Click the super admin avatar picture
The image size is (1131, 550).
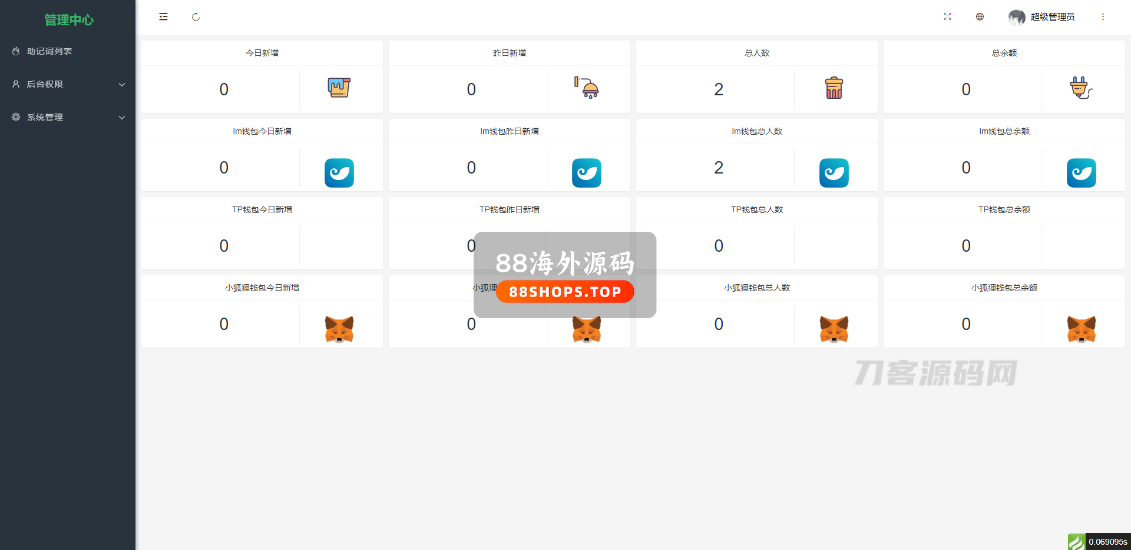pos(1017,17)
